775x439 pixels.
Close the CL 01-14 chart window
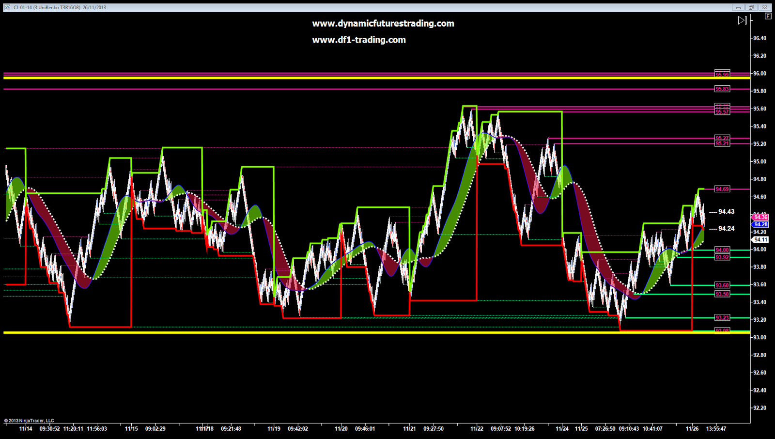pos(765,7)
